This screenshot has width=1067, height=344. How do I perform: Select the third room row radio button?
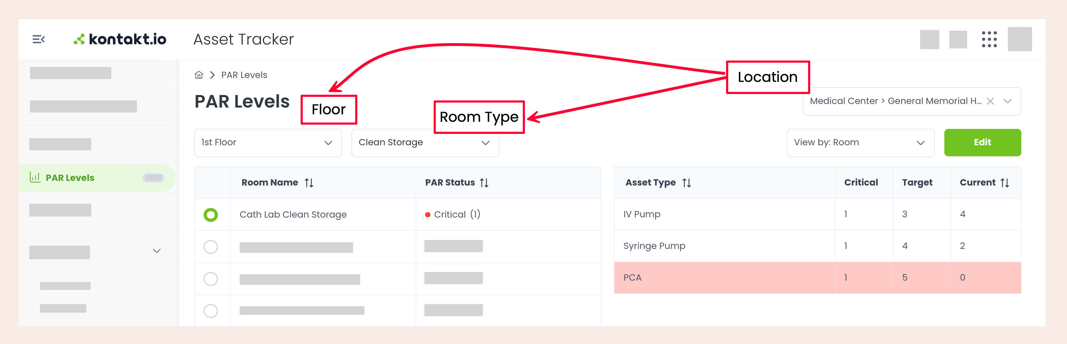coord(210,279)
